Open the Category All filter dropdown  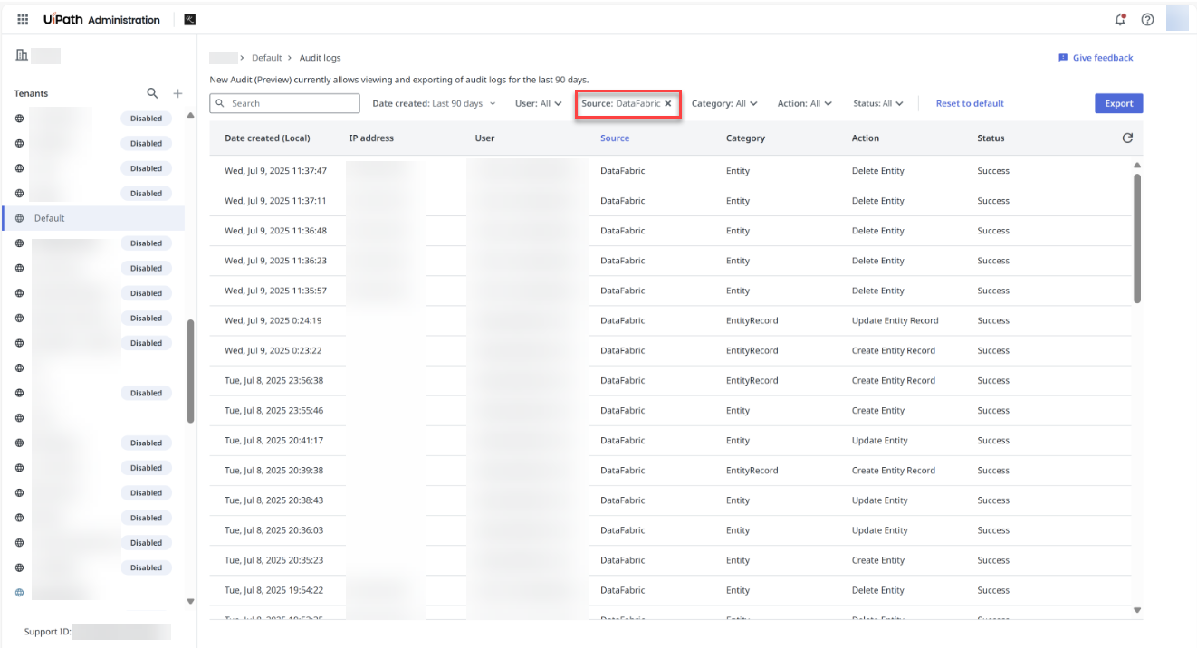tap(724, 103)
